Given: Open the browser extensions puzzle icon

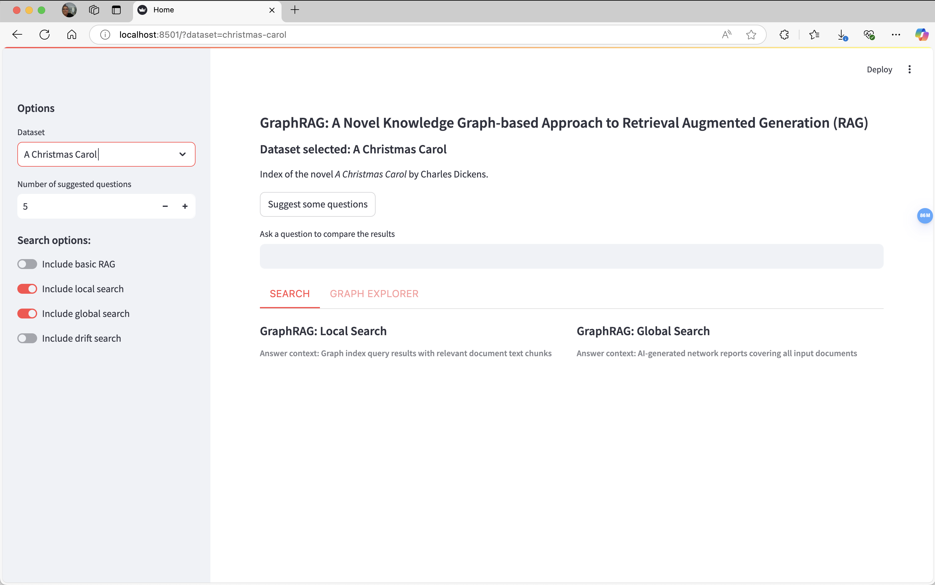Looking at the screenshot, I should click(x=784, y=35).
